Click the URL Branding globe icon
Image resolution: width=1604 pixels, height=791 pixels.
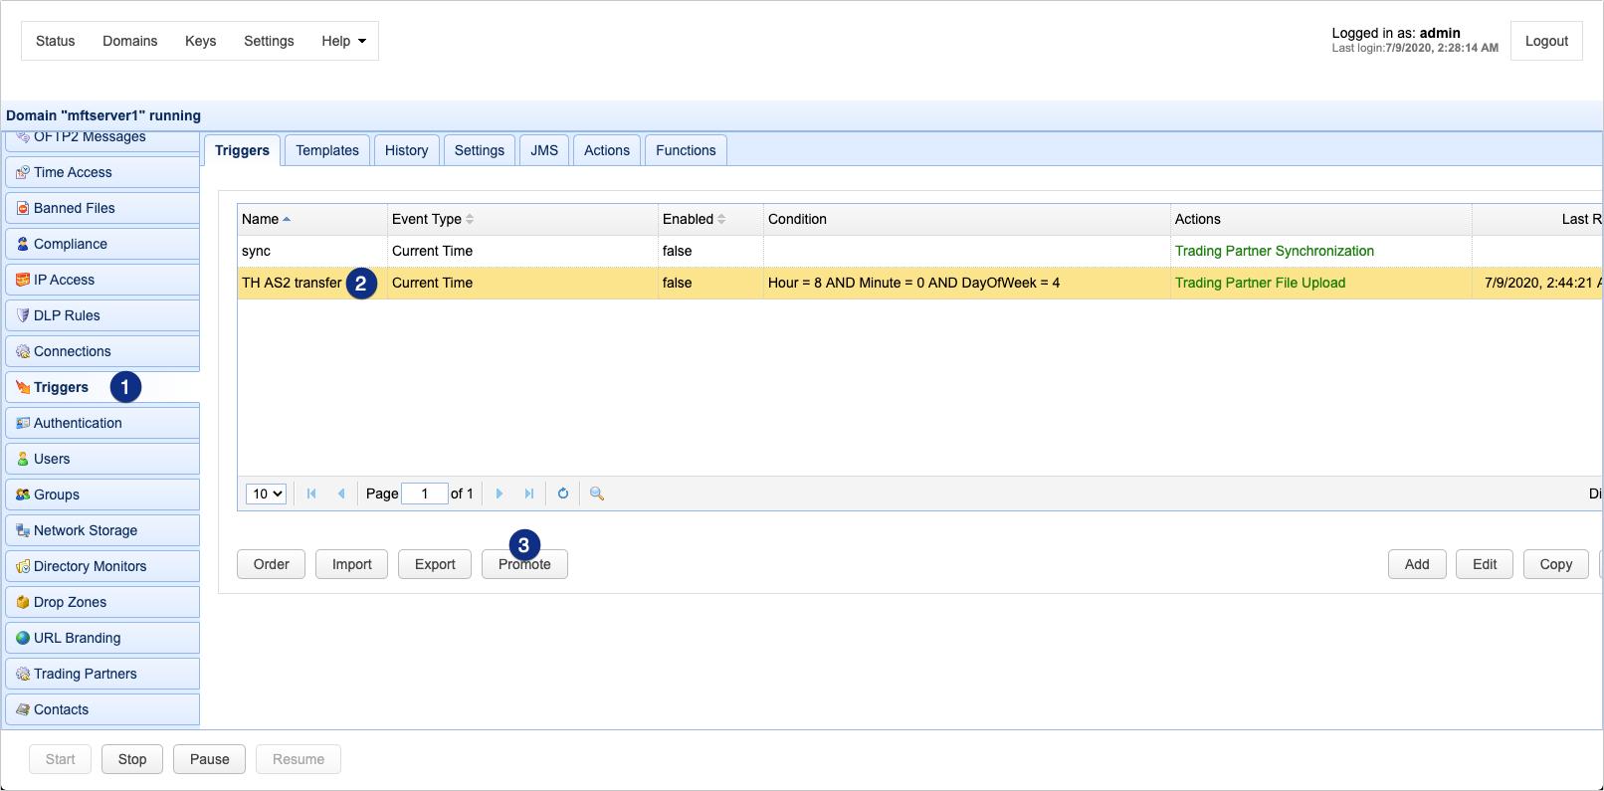pyautogui.click(x=23, y=638)
